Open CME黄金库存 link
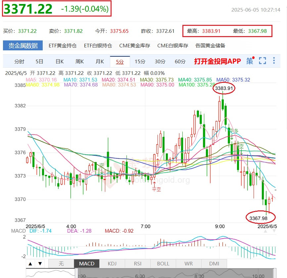Image resolution: width=287 pixels, height=278 pixels. (134, 45)
